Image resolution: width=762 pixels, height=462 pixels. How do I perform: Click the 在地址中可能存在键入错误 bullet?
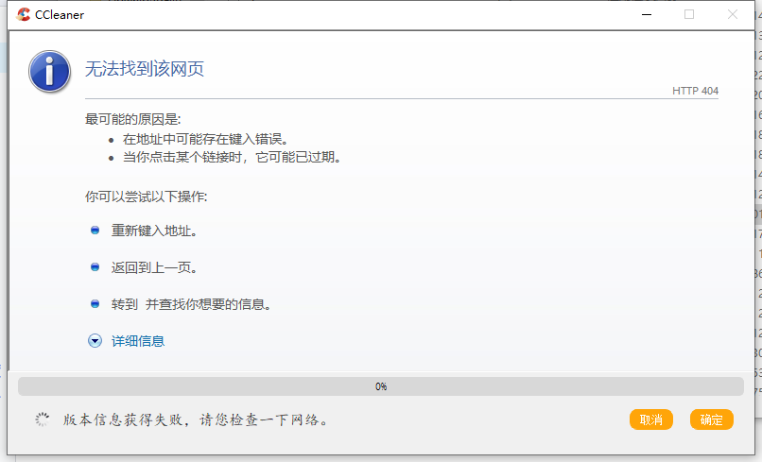[205, 140]
